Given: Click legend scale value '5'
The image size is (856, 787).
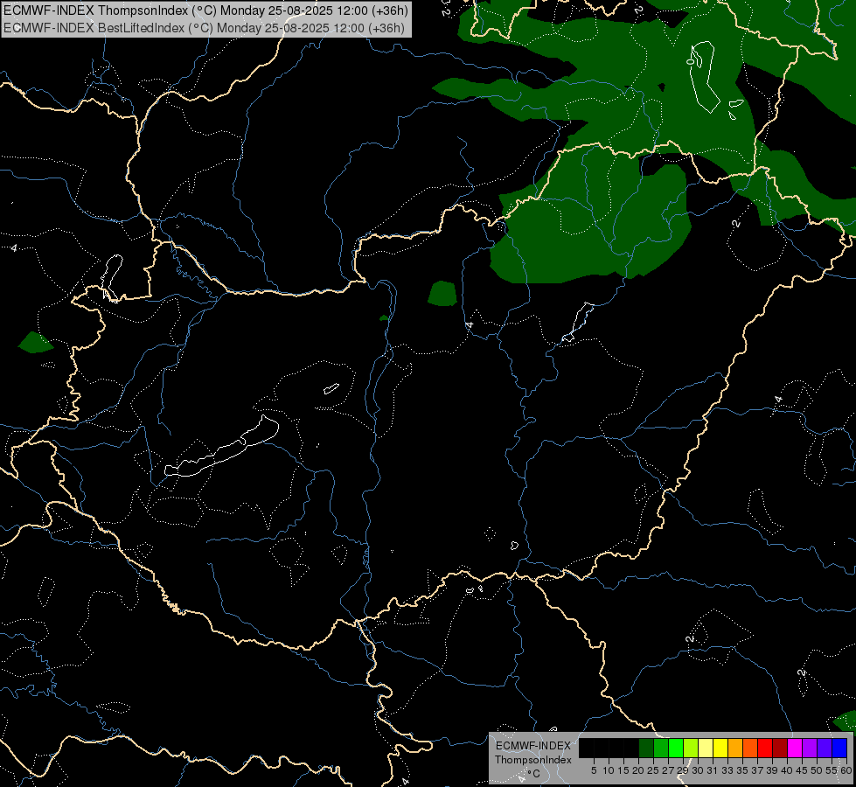Looking at the screenshot, I should pyautogui.click(x=594, y=770).
